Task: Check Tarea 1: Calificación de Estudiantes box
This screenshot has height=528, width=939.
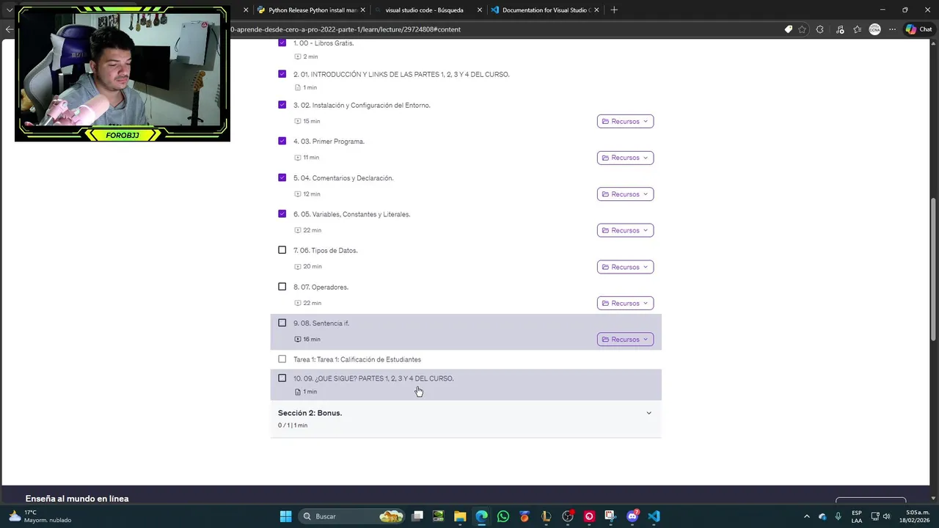Action: click(282, 359)
